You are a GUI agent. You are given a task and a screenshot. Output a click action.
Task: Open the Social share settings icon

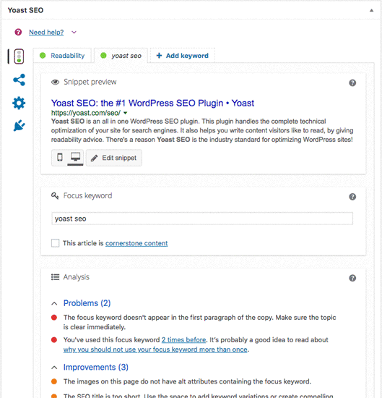click(19, 80)
